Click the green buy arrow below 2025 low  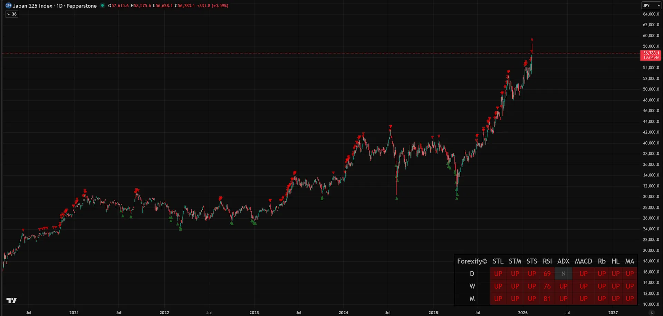coord(457,198)
